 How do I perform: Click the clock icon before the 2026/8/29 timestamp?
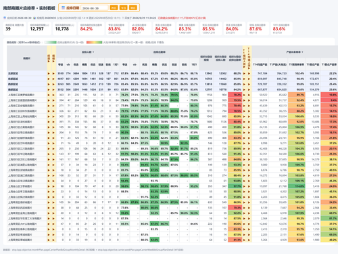(123, 18)
